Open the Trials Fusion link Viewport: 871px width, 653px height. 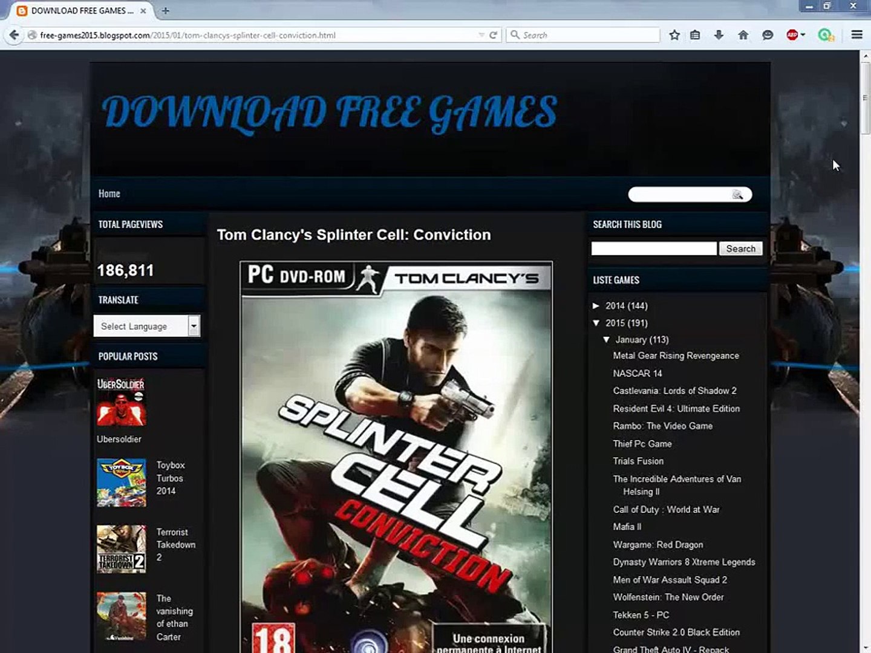pyautogui.click(x=638, y=461)
